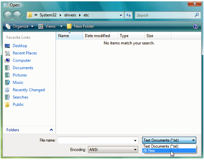Viewport: 204px width, 160px height.
Task: Click the Views toolbar icon
Action: point(41,26)
